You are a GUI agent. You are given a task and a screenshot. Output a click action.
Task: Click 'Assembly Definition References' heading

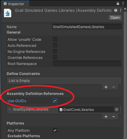point(35,94)
